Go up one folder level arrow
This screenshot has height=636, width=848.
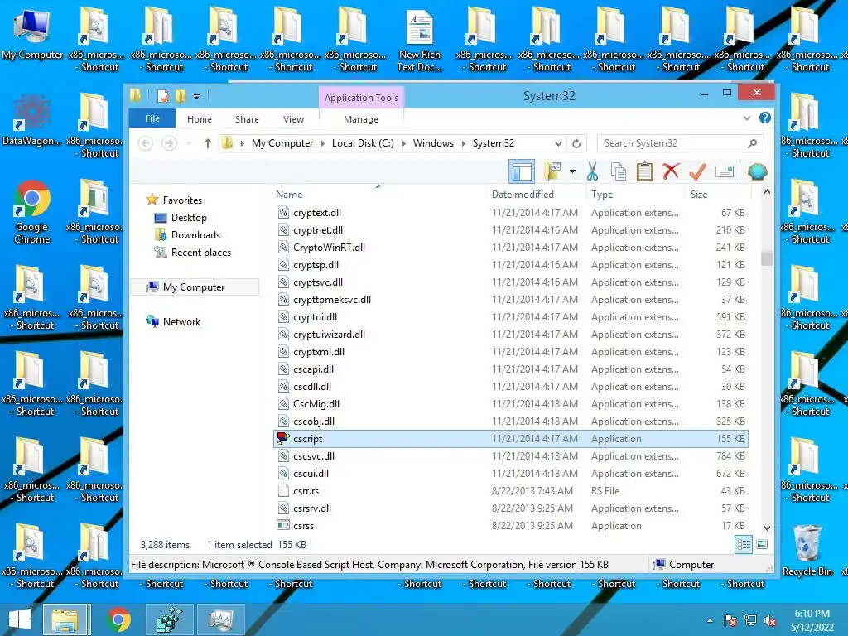(x=208, y=143)
